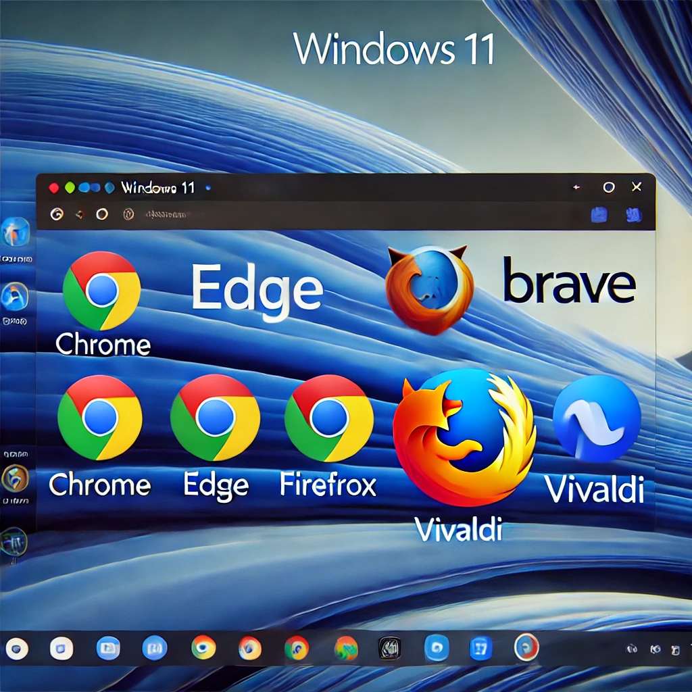Viewport: 692px width, 692px height.
Task: Click the large Edge text label
Action: tap(256, 288)
